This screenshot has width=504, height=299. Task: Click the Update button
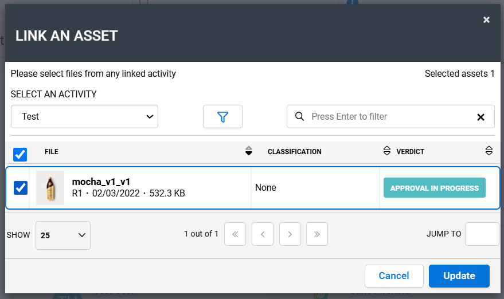point(459,276)
